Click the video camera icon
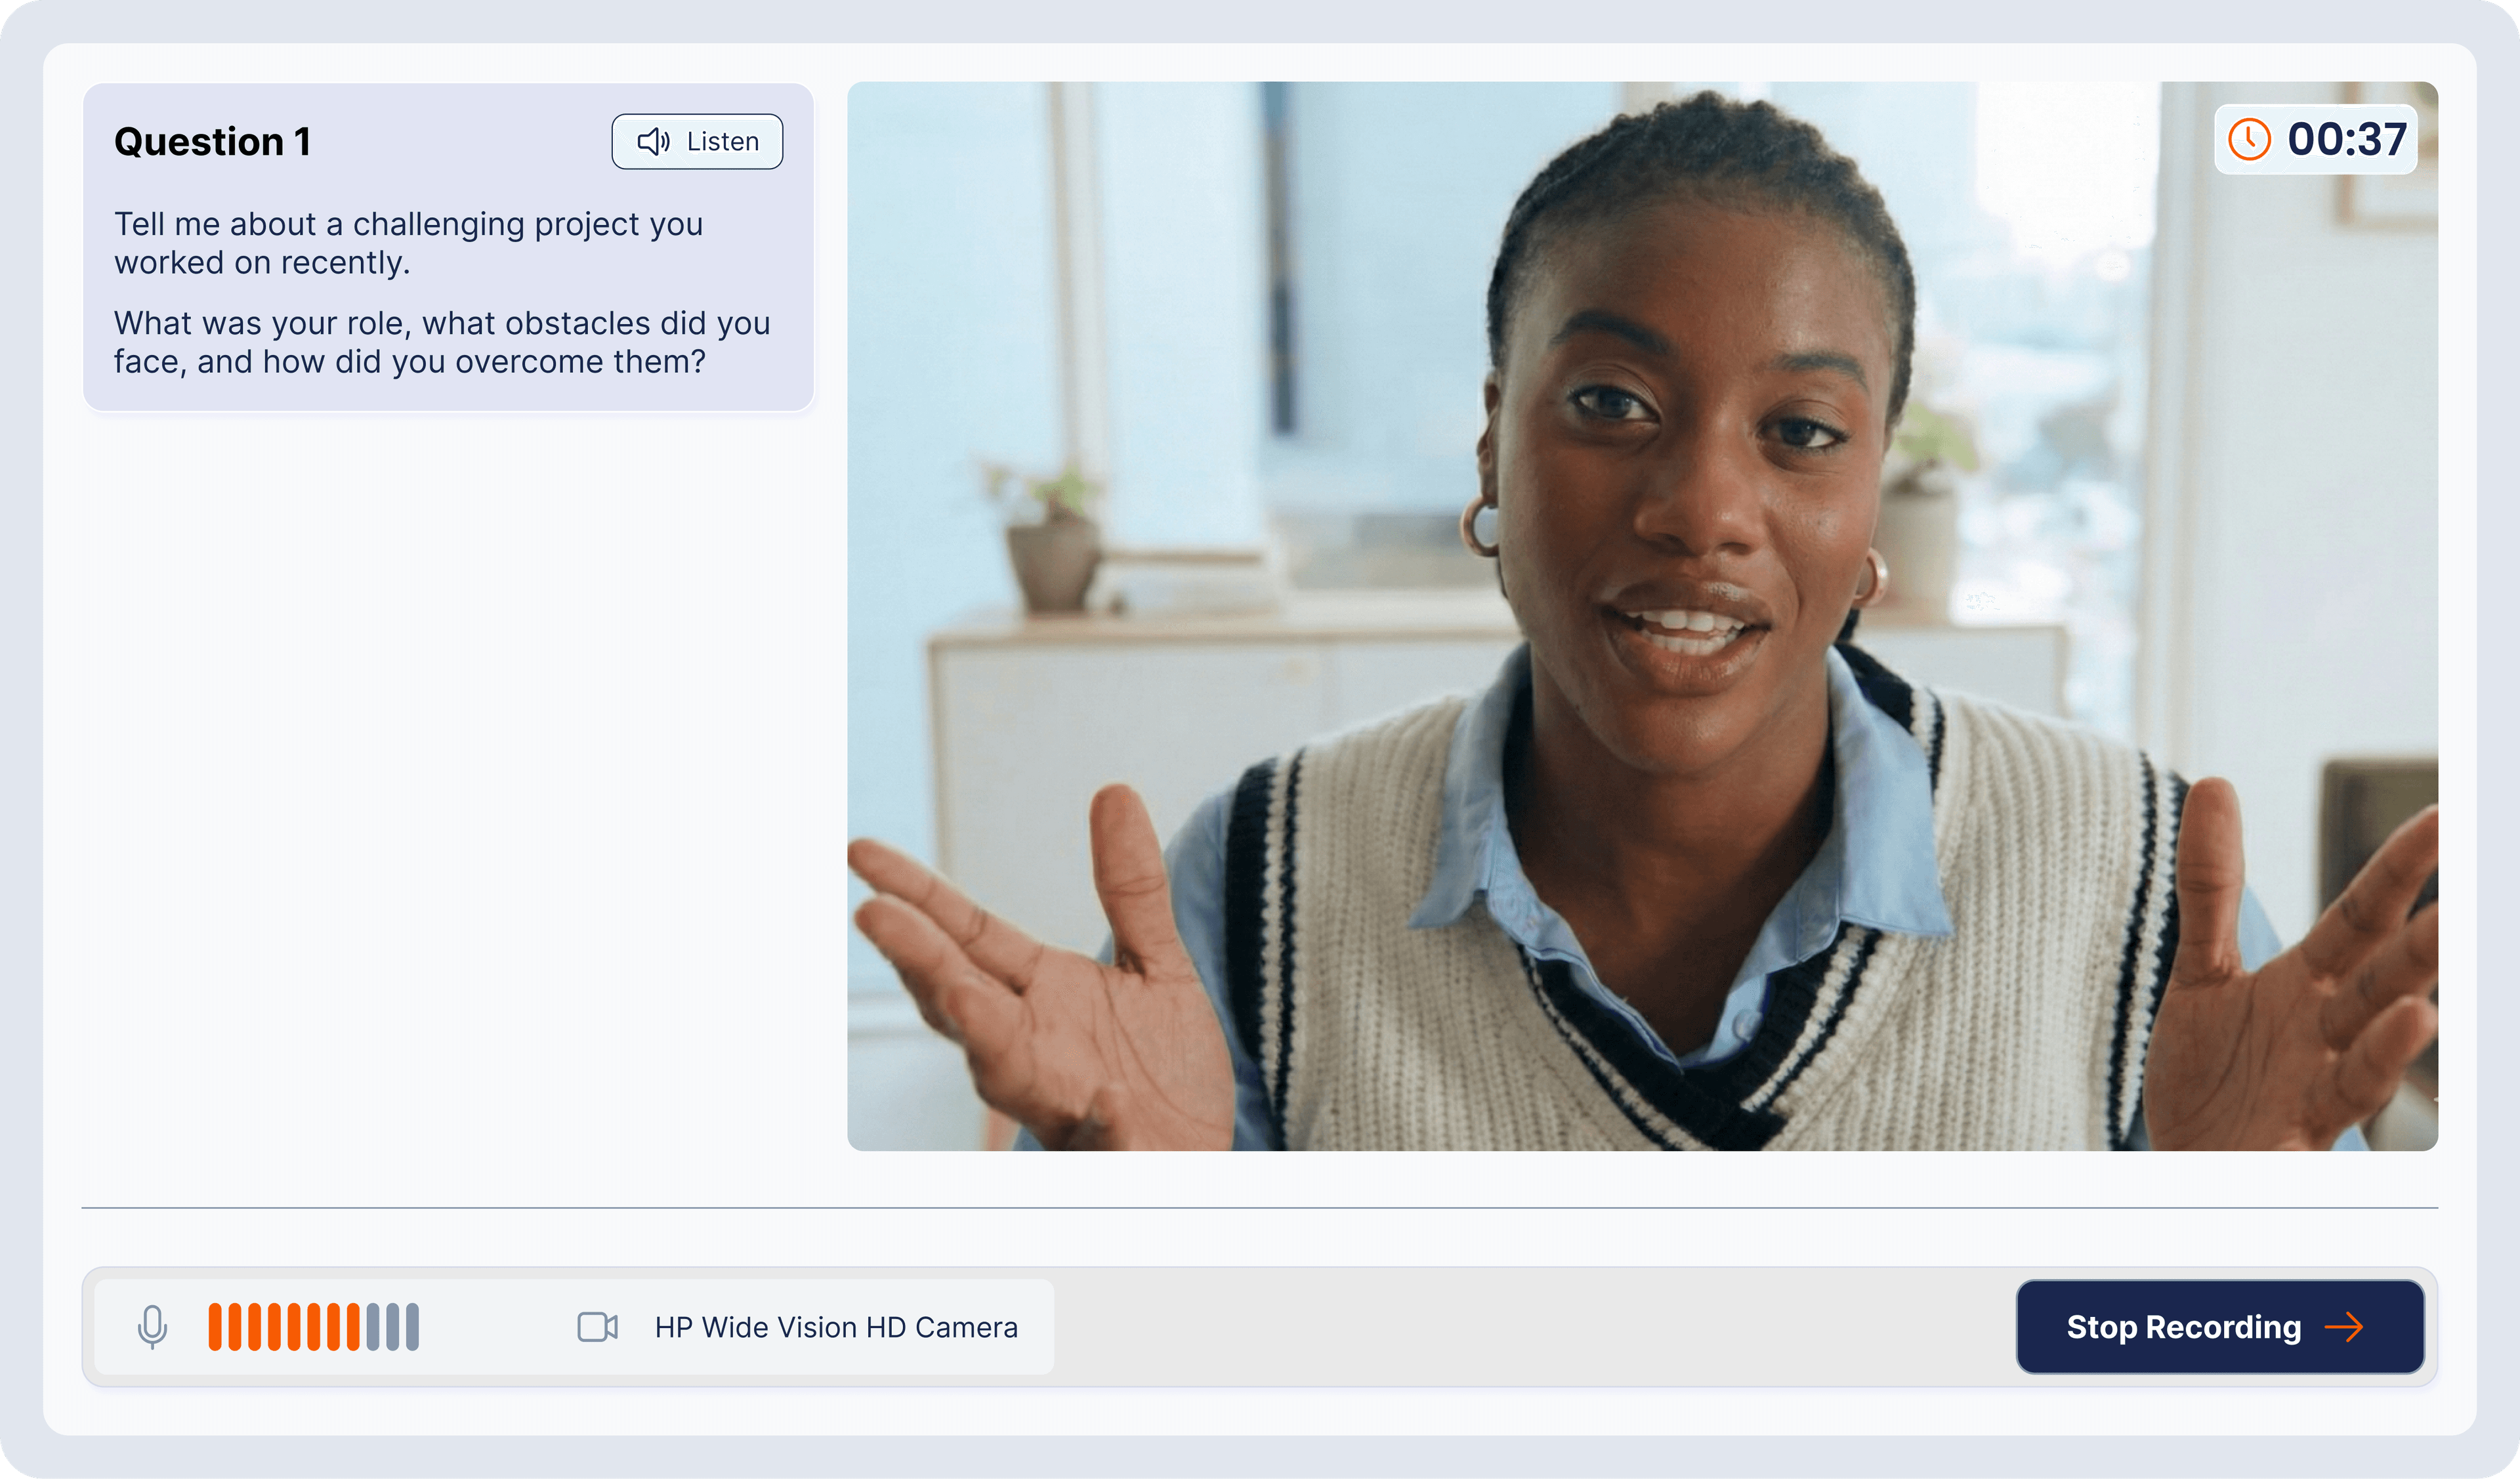This screenshot has width=2520, height=1479. pyautogui.click(x=597, y=1326)
